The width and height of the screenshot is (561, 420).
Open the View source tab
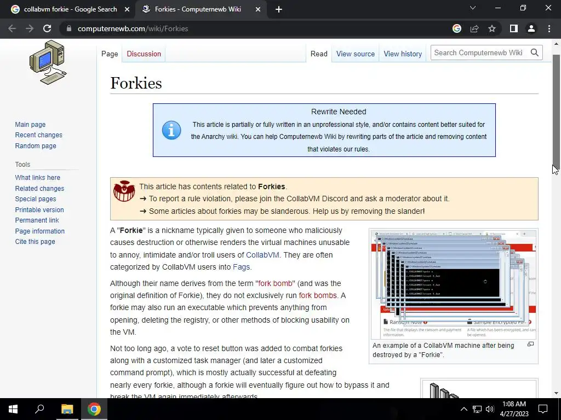tap(355, 54)
